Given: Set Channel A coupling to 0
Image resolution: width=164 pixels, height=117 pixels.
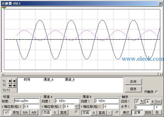Looking at the screenshot, I should (55, 112).
